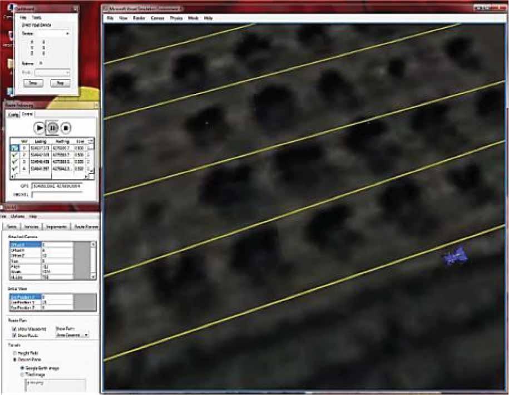509x395 pixels.
Task: Click the first waypoint row icon
Action: 14,149
